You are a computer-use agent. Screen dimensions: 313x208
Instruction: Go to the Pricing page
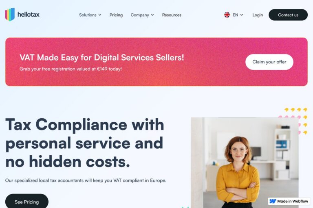click(116, 15)
